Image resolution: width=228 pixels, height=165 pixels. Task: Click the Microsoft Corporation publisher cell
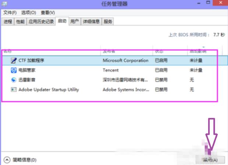click(126, 60)
